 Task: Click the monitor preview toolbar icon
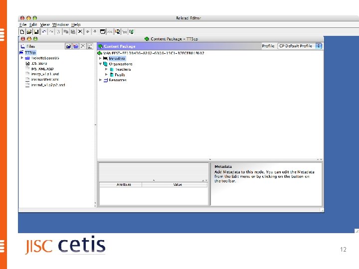click(117, 32)
